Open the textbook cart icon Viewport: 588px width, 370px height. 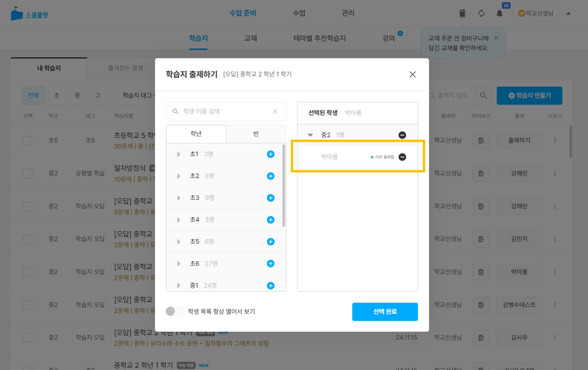(463, 13)
